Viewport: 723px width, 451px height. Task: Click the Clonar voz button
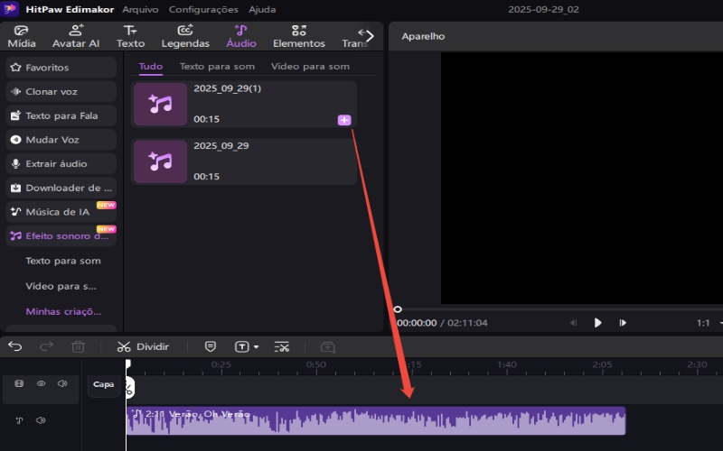click(61, 92)
